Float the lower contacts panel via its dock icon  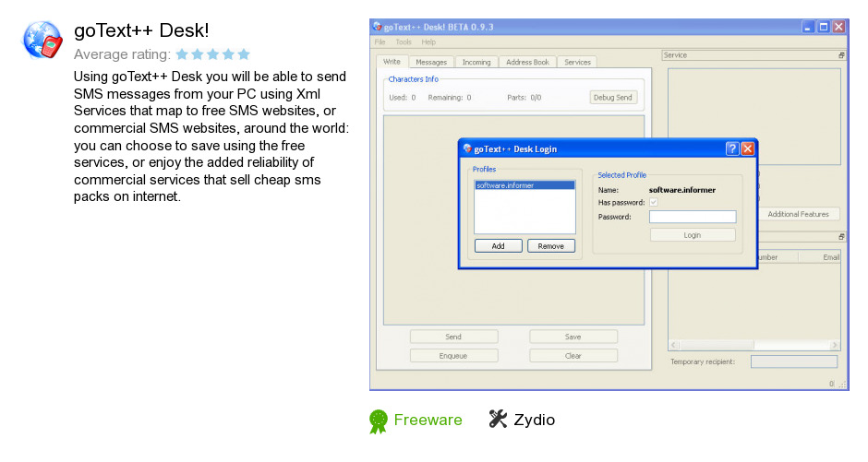click(x=841, y=236)
